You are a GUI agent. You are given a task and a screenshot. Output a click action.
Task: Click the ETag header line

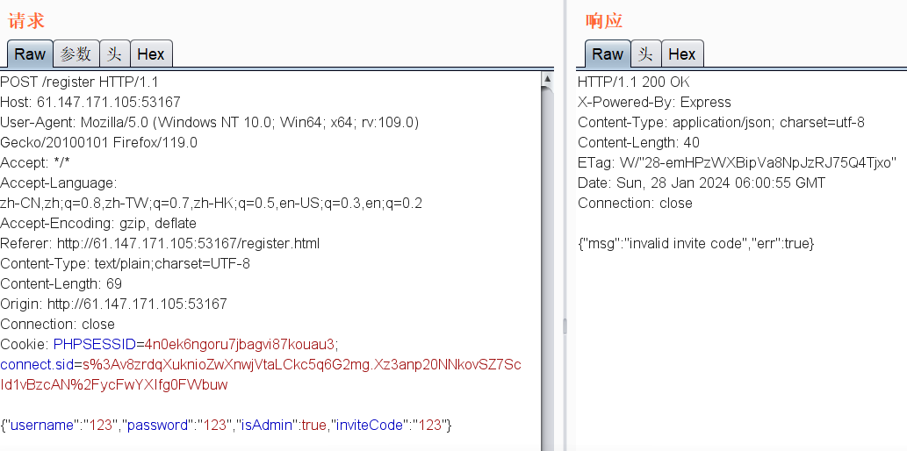point(737,162)
